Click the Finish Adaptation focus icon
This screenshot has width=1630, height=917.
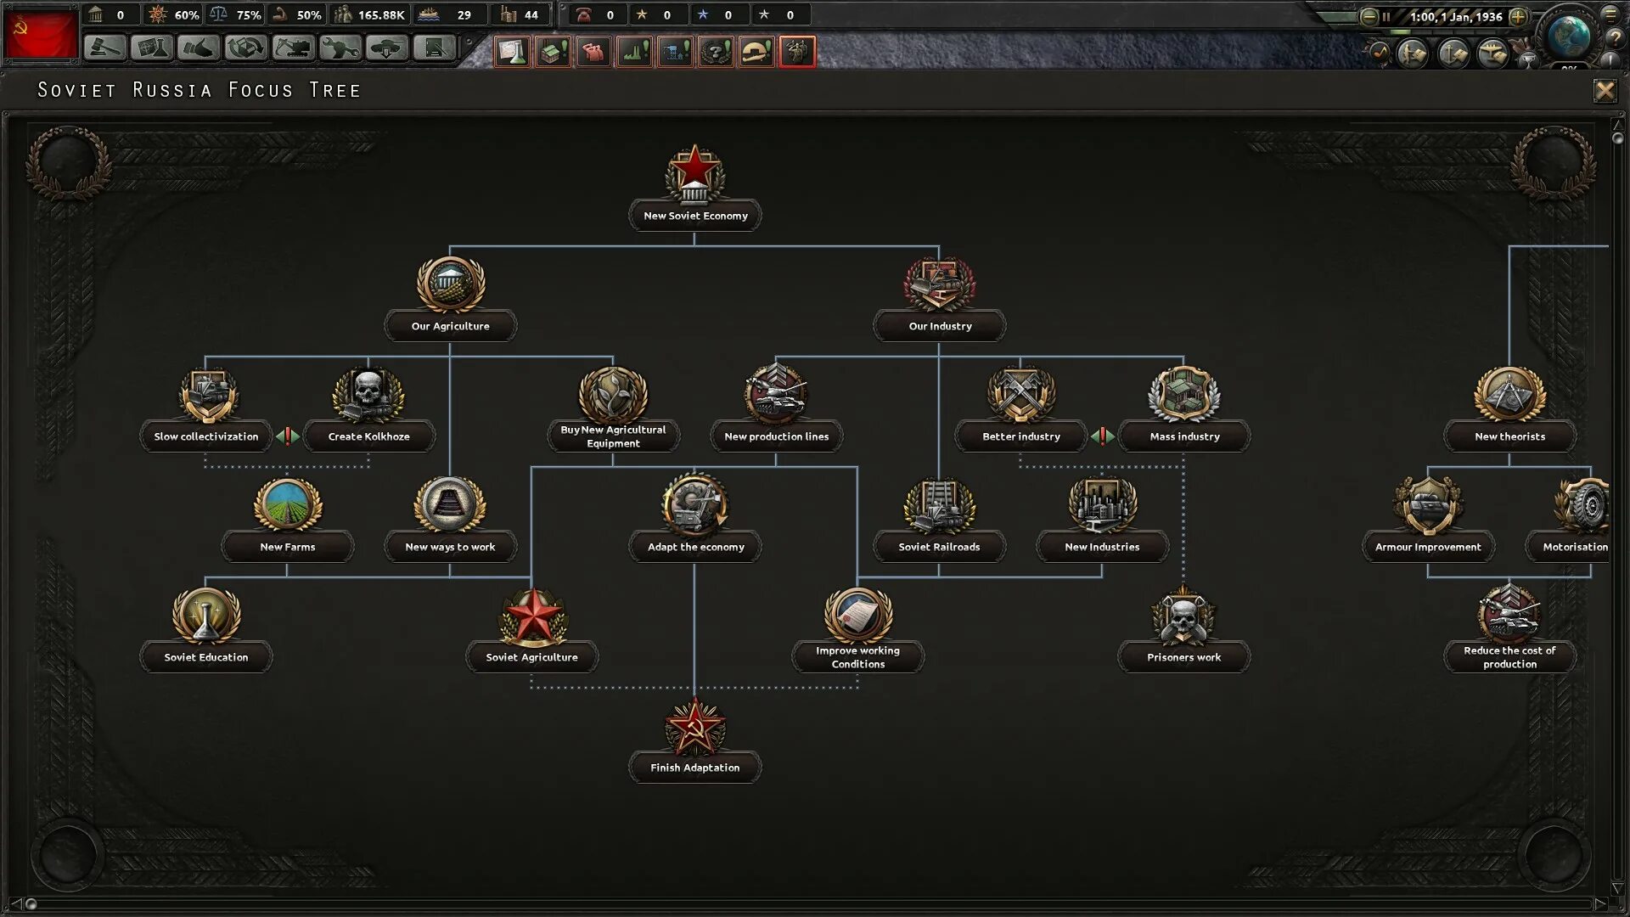tap(694, 727)
